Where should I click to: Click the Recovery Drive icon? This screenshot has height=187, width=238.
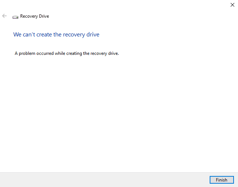pyautogui.click(x=15, y=17)
